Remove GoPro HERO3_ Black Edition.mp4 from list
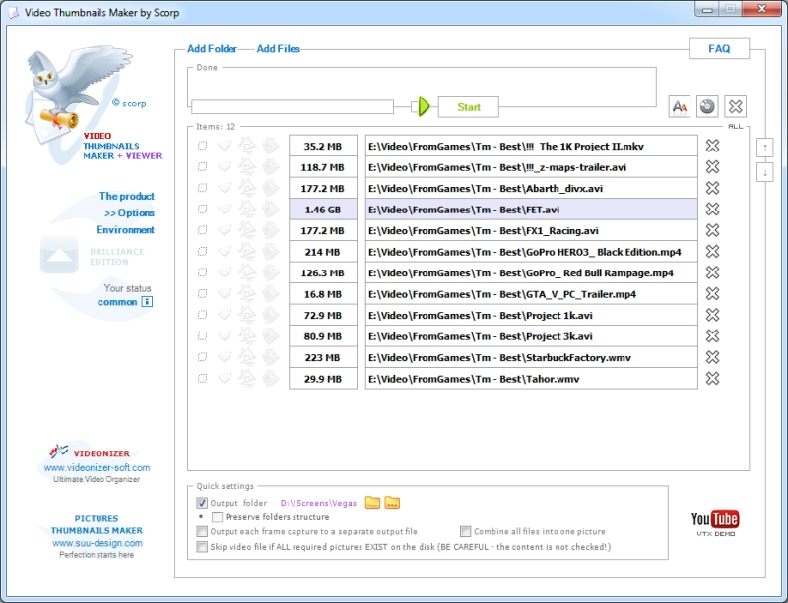788x603 pixels. coord(712,251)
